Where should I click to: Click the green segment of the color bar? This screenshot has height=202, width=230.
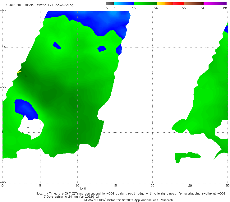pyautogui.click(x=145, y=4)
